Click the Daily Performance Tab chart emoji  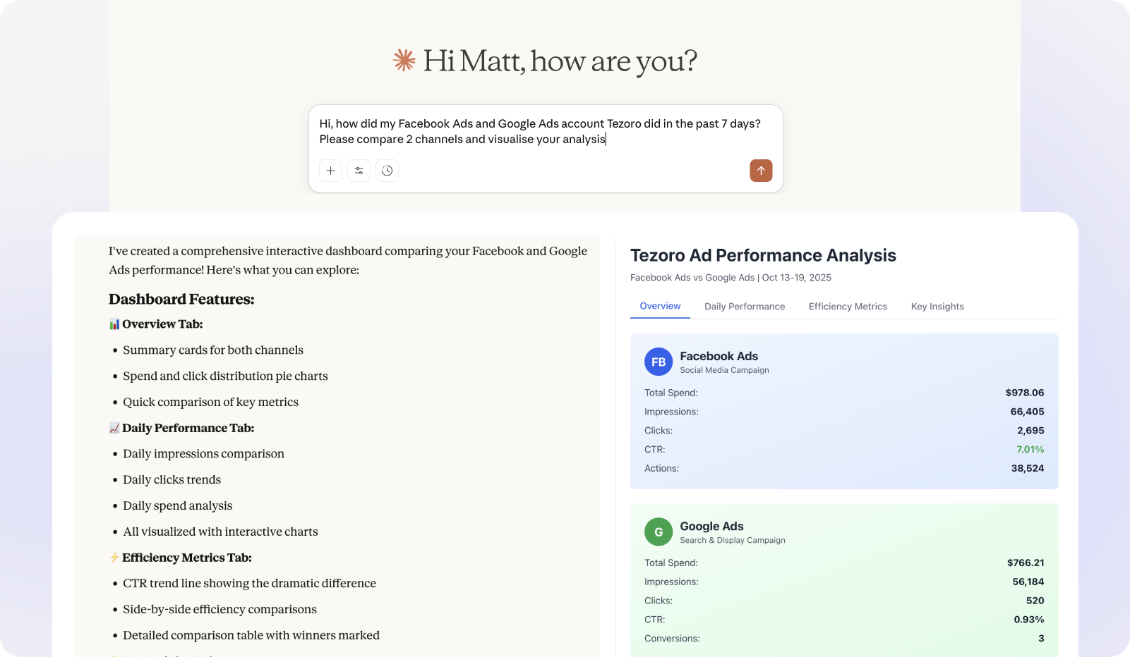click(x=114, y=428)
